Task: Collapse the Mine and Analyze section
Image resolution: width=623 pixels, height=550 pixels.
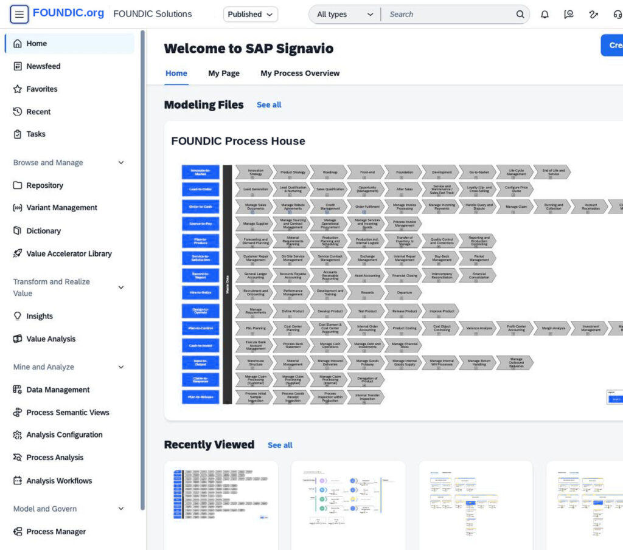Action: tap(121, 367)
